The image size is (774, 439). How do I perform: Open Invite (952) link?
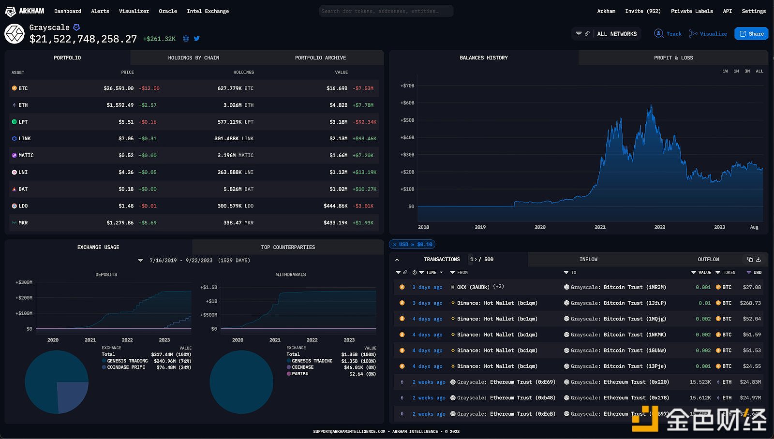click(x=642, y=11)
